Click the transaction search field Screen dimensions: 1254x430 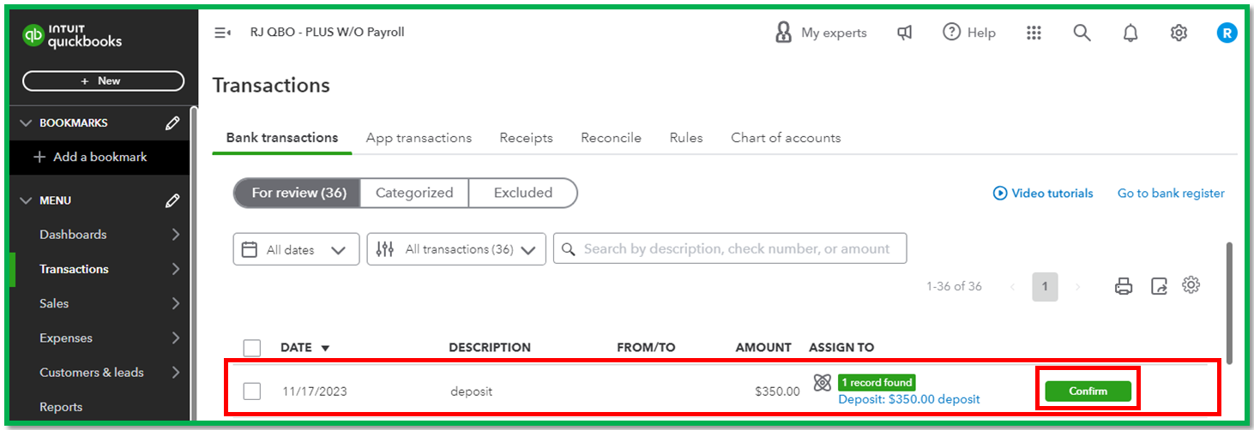click(736, 248)
